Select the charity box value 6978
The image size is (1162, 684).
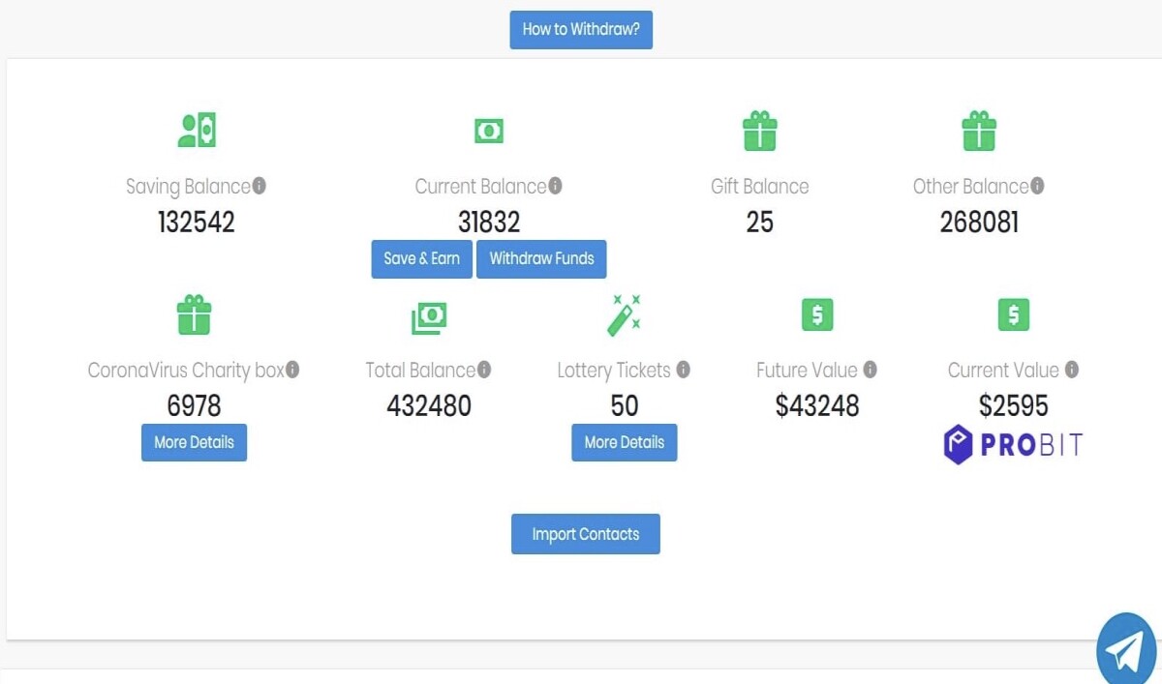194,405
